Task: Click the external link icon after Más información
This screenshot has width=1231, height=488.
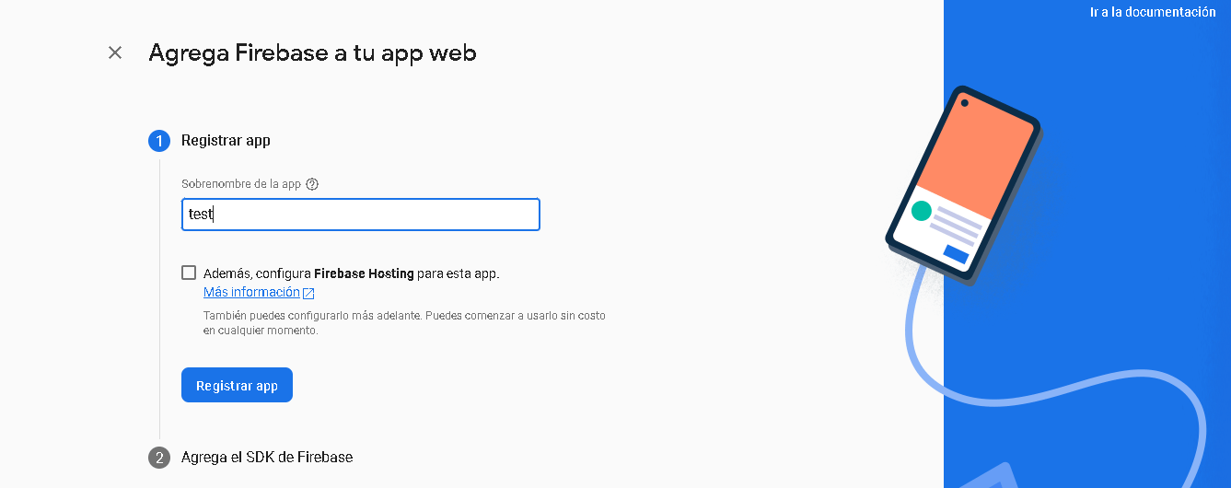Action: click(x=308, y=293)
